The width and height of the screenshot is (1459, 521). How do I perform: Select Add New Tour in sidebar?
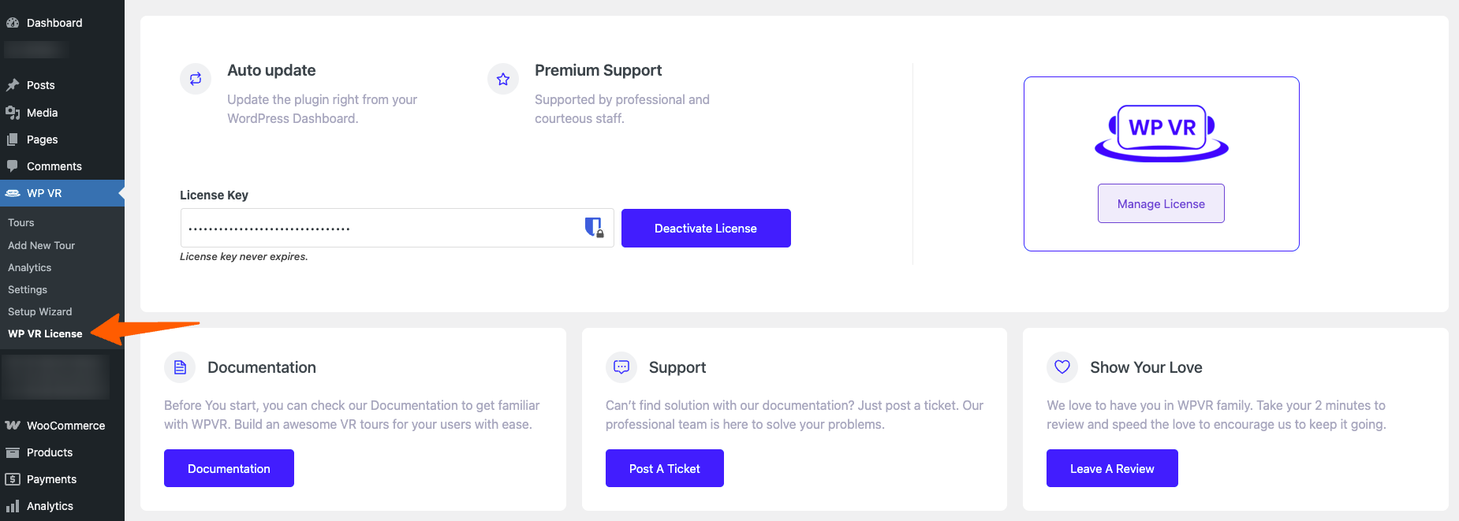pos(42,246)
